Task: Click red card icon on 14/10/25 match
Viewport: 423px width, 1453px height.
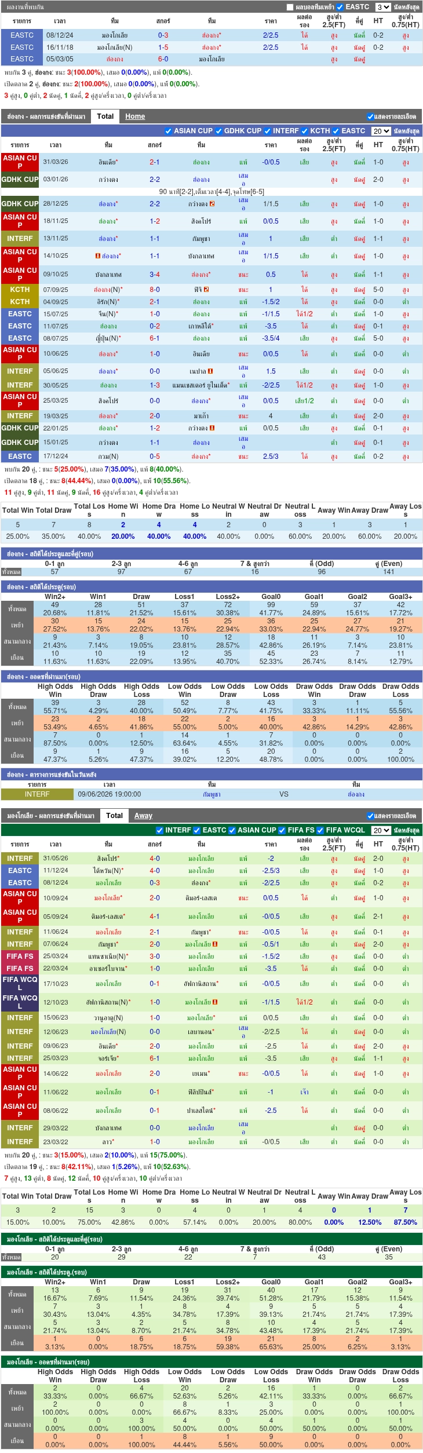Action: (x=98, y=256)
